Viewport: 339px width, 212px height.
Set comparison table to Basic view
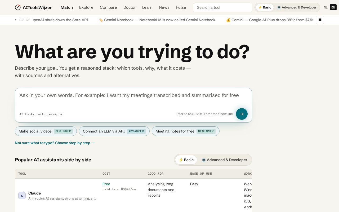click(186, 160)
